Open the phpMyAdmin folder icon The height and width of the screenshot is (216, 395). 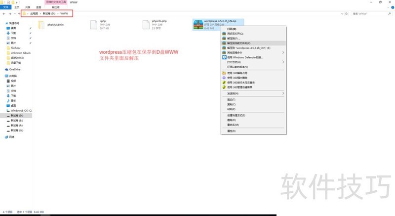(41, 25)
